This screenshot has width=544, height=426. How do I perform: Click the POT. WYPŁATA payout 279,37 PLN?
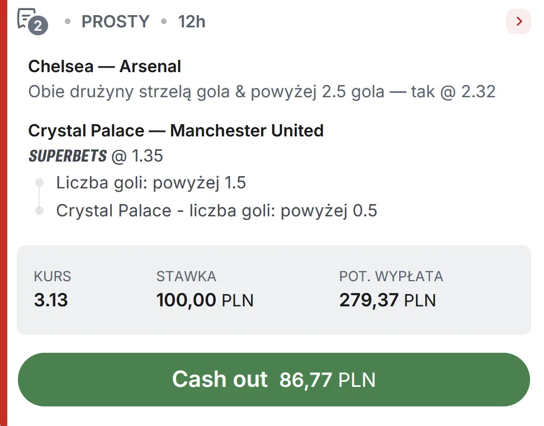(x=388, y=300)
